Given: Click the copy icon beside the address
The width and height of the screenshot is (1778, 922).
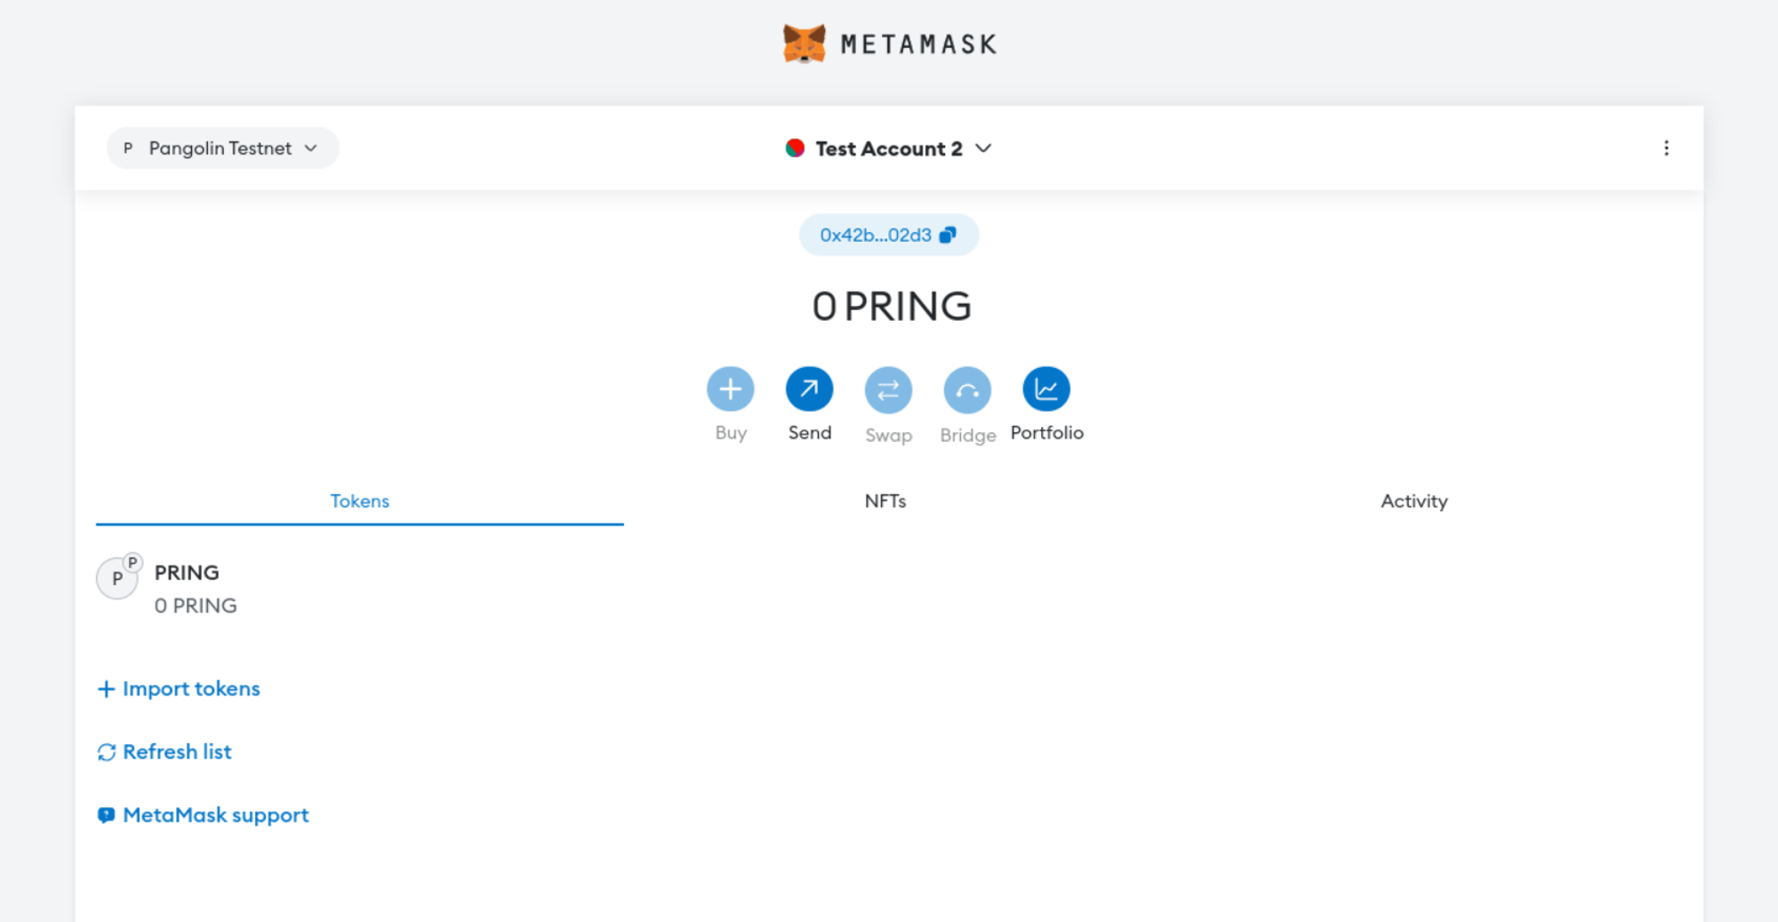Looking at the screenshot, I should click(x=948, y=235).
